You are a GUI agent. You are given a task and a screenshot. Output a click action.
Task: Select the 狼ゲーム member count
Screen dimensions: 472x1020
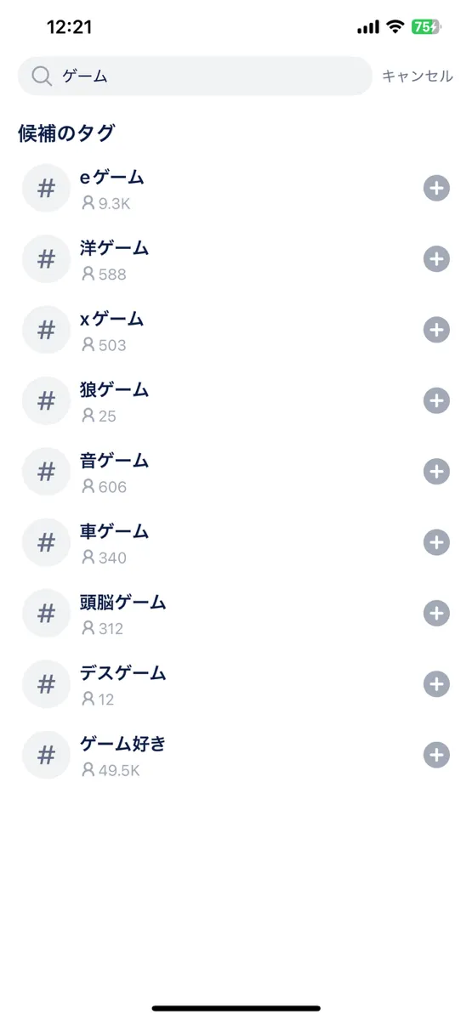[99, 416]
